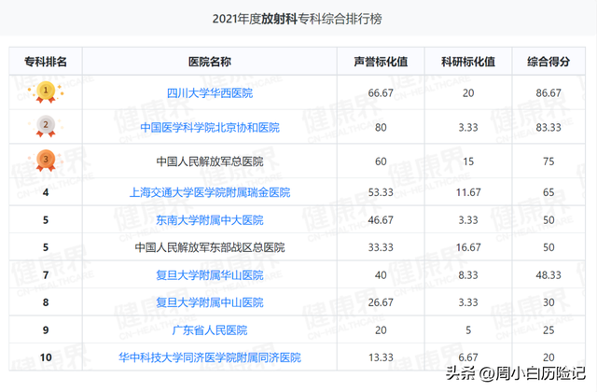Screen dimensions: 597x392
Task: Click the 16.67 research value cell
Action: (x=468, y=247)
